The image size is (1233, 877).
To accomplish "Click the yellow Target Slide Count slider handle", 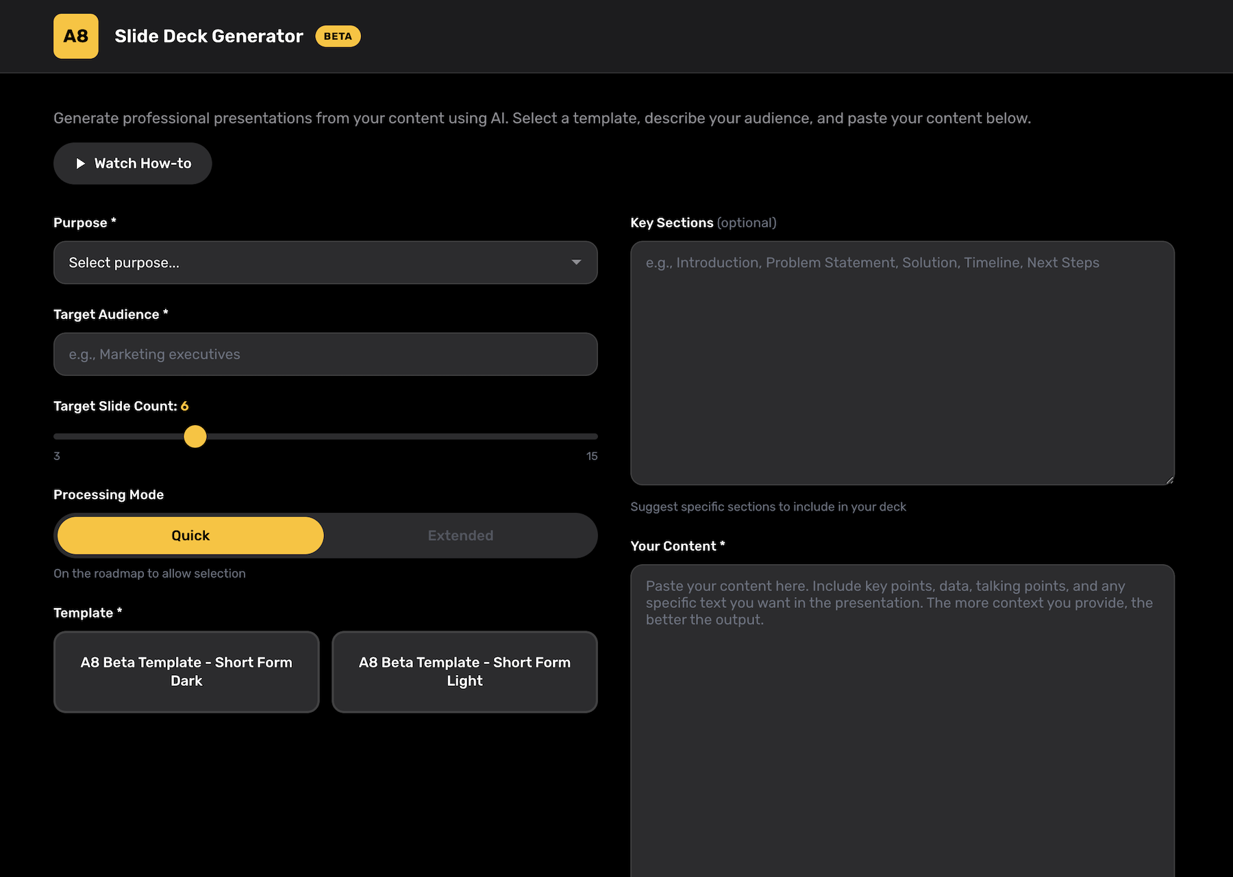I will coord(195,436).
